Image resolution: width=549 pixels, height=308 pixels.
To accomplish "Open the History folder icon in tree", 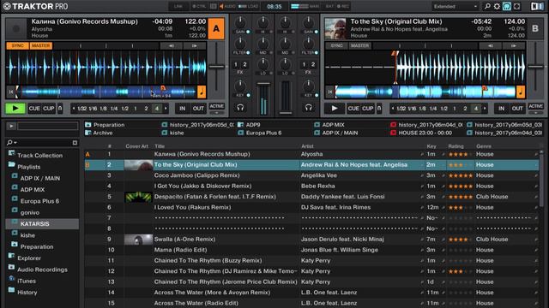I will click(x=11, y=290).
